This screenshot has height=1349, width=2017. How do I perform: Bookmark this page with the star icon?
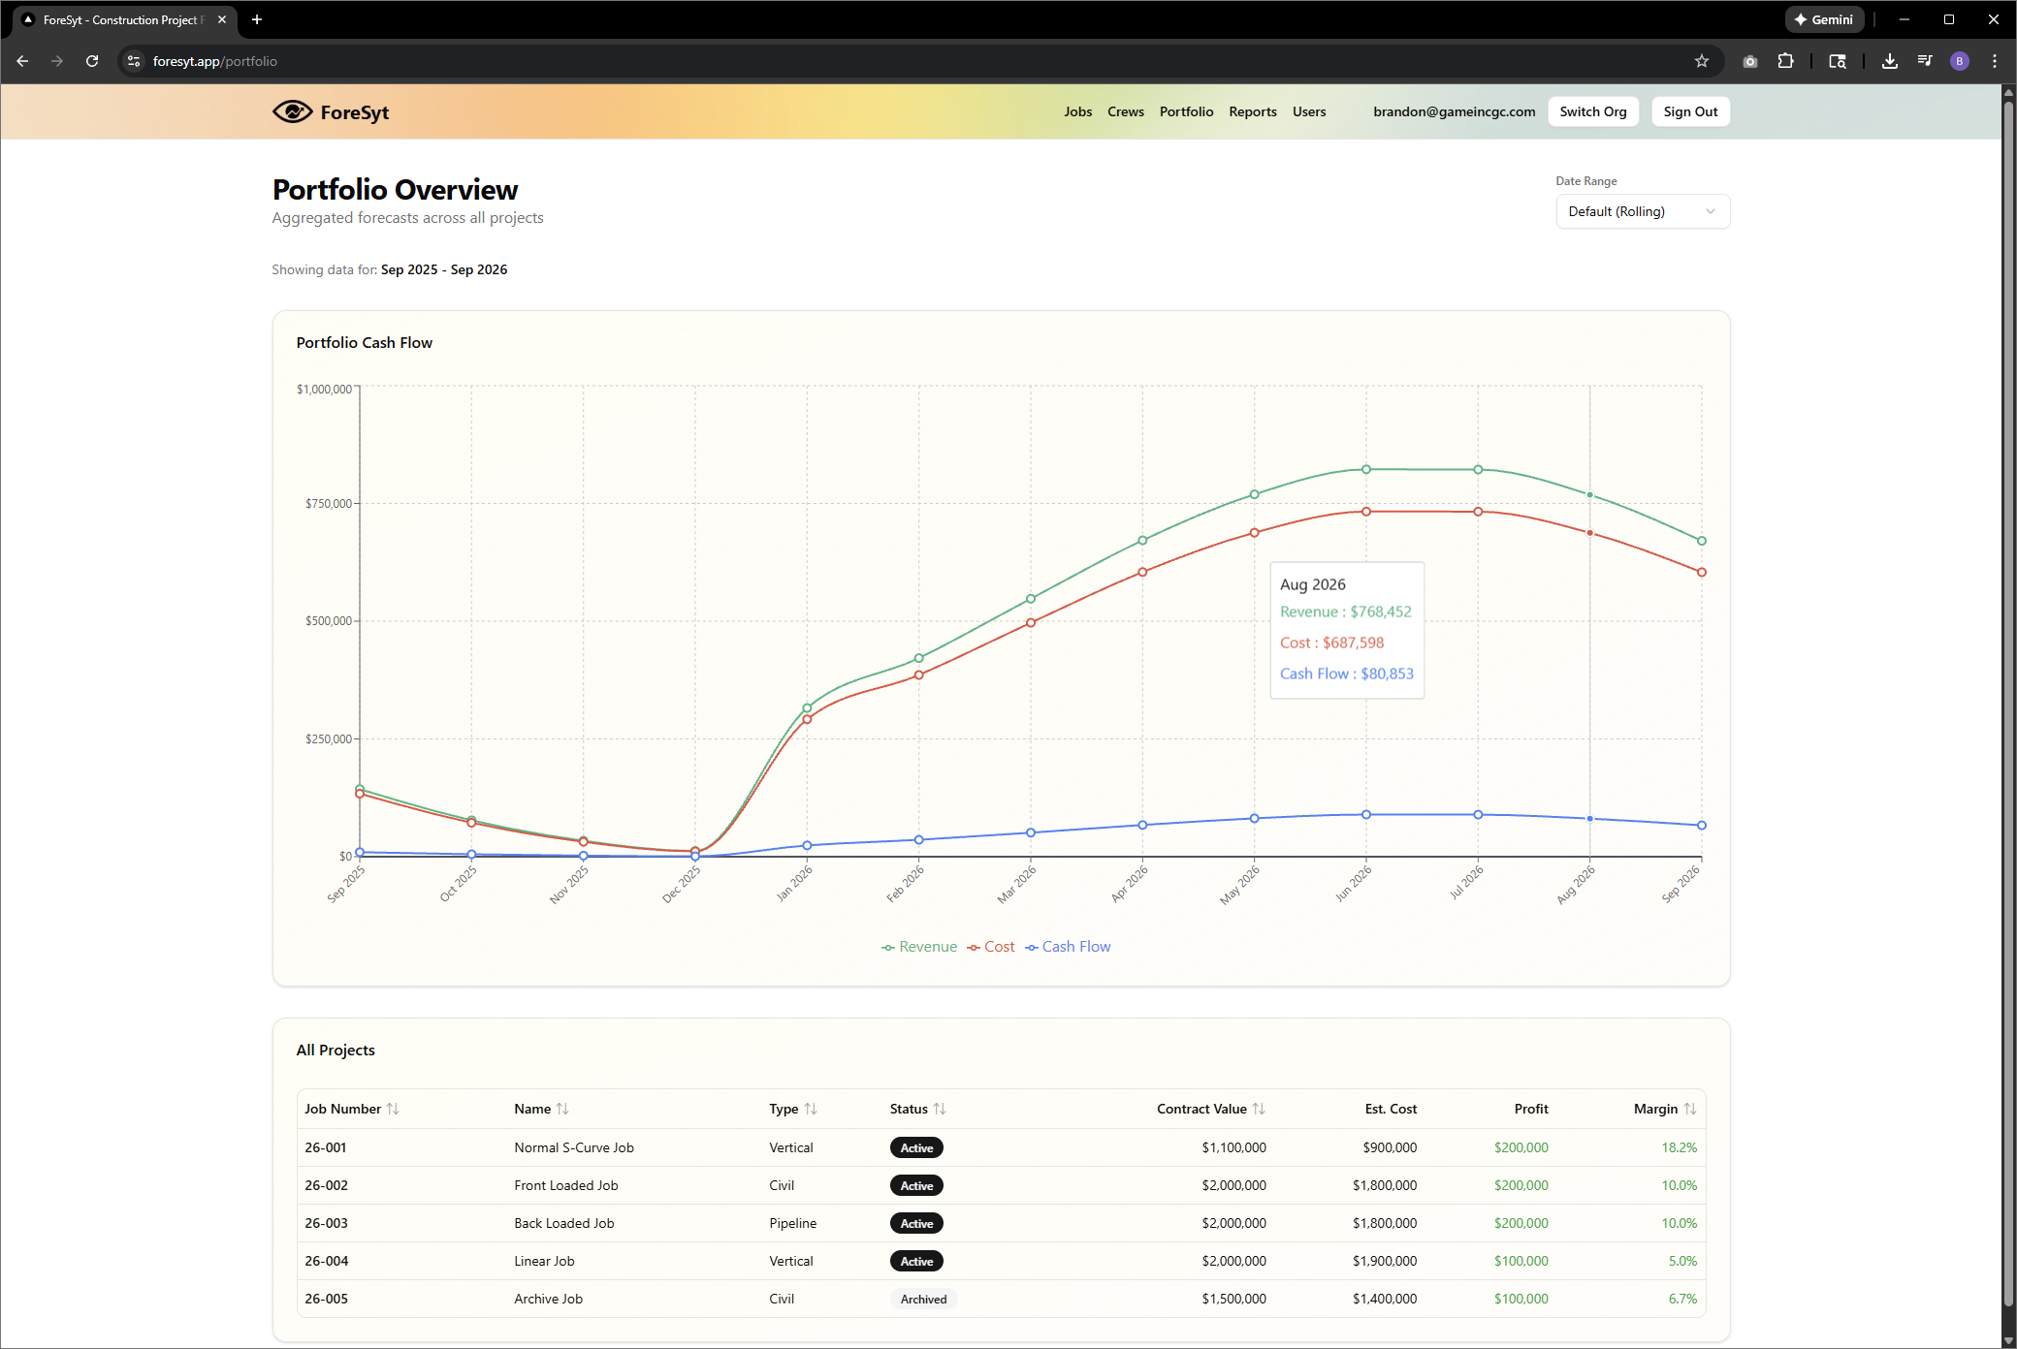pyautogui.click(x=1702, y=60)
